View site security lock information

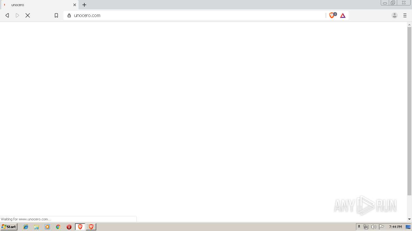point(69,15)
